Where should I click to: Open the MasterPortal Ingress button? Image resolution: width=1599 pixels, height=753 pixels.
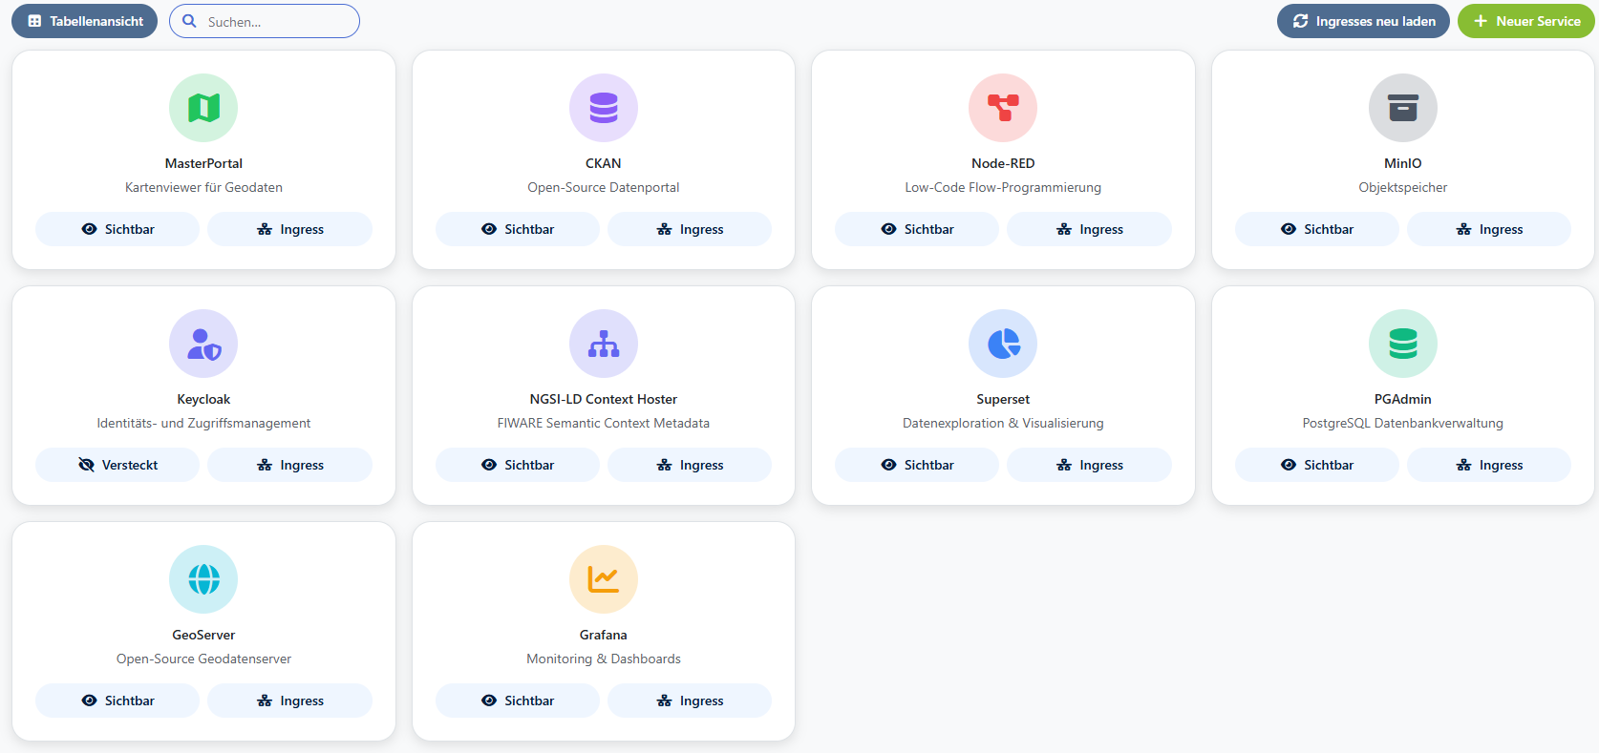click(289, 229)
